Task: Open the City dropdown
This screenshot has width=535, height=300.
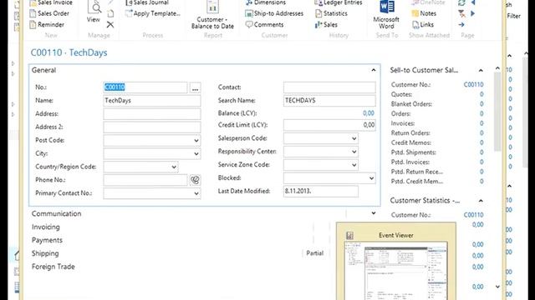Action: coord(196,153)
